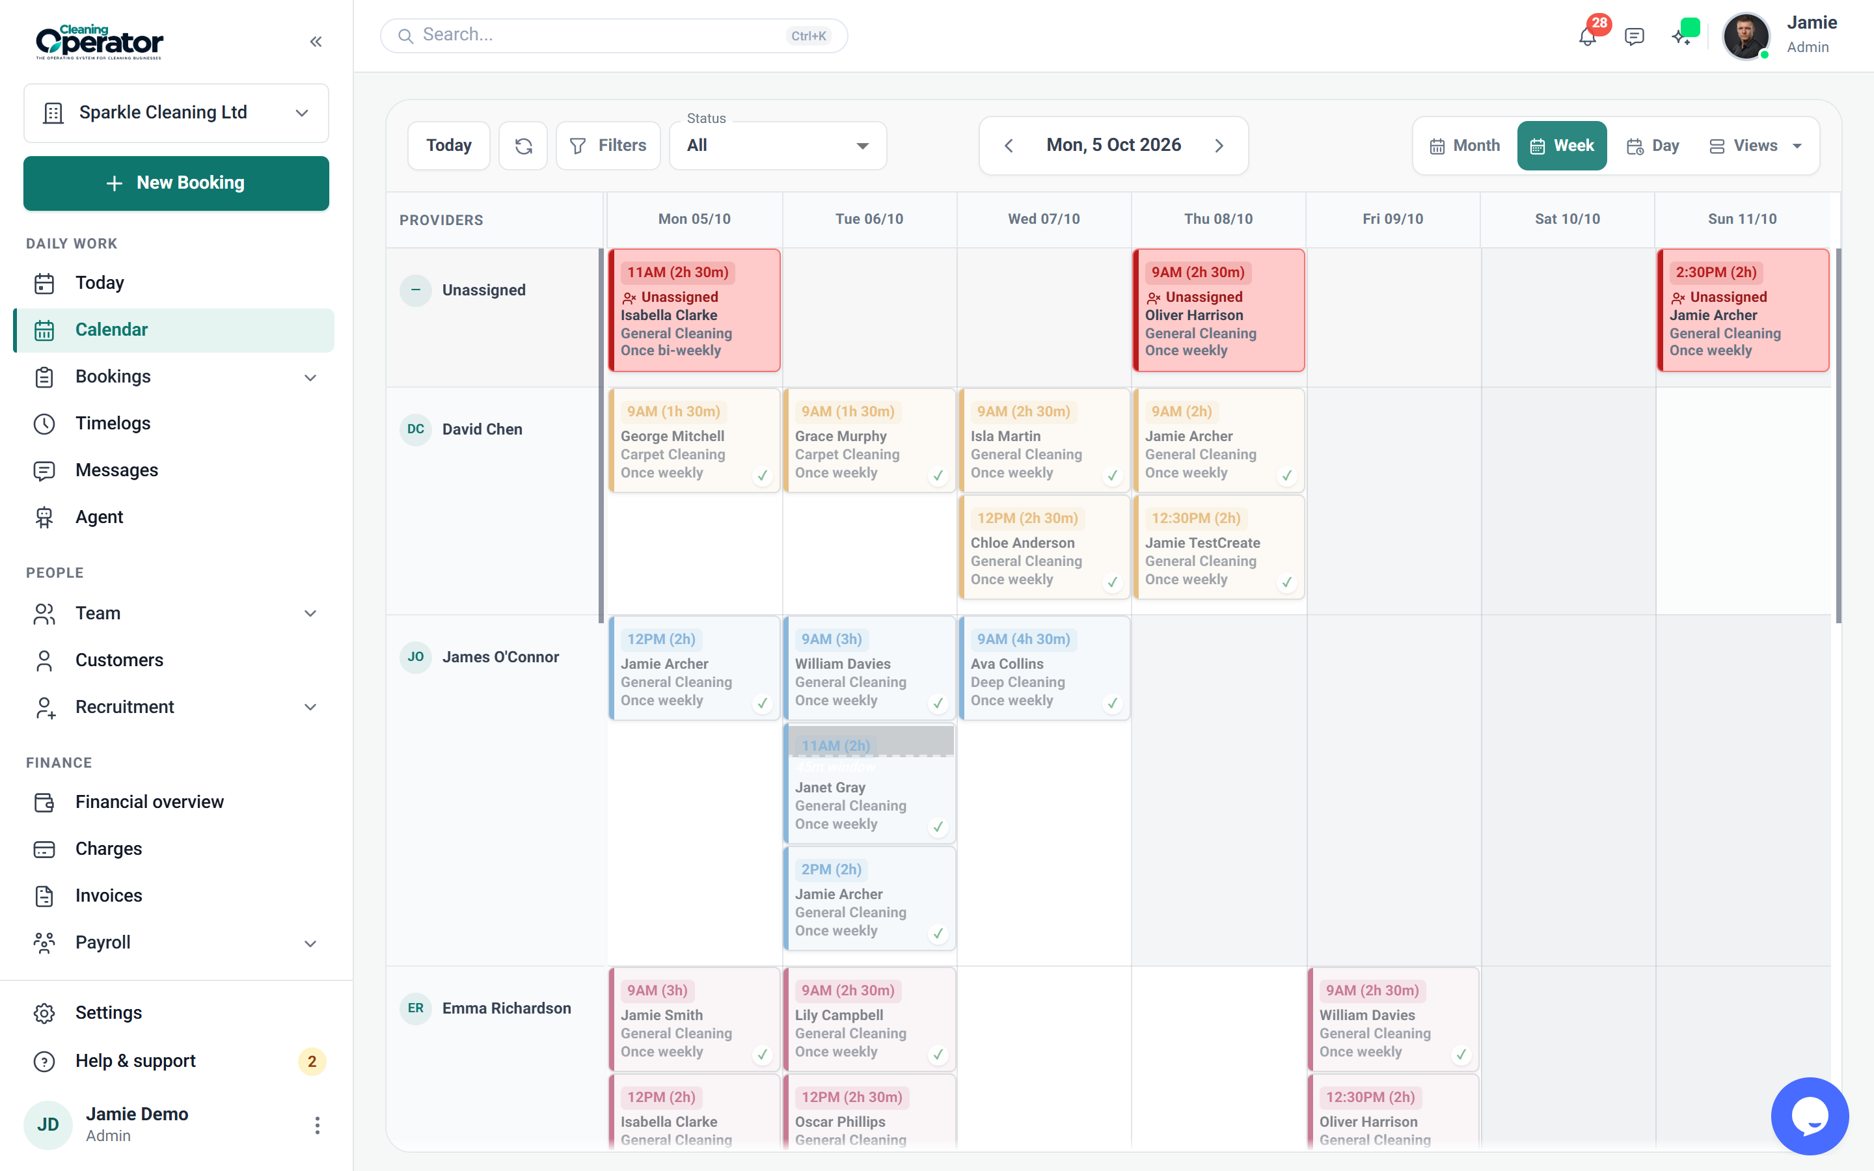The image size is (1874, 1171).
Task: Open the Views dropdown
Action: coord(1756,146)
